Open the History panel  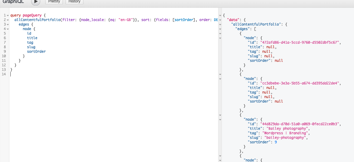coord(74,1)
